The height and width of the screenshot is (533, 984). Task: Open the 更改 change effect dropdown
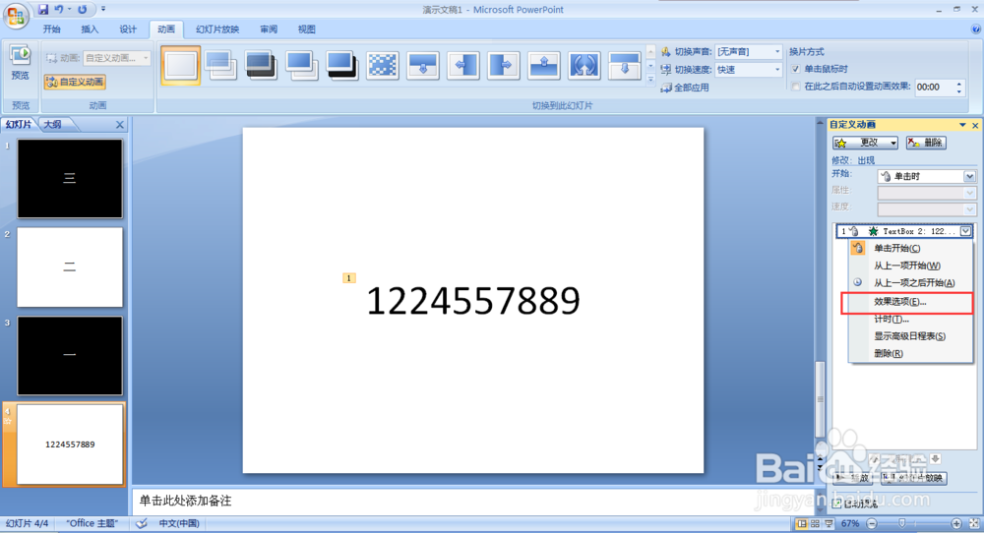click(866, 143)
